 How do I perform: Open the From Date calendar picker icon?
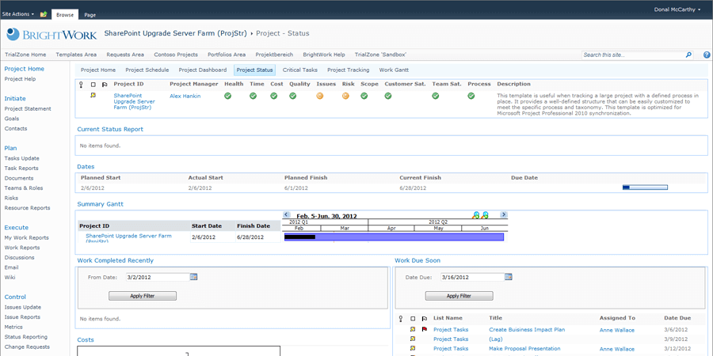point(194,277)
